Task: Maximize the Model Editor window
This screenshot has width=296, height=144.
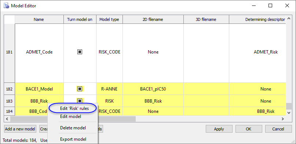Action: (x=270, y=5)
